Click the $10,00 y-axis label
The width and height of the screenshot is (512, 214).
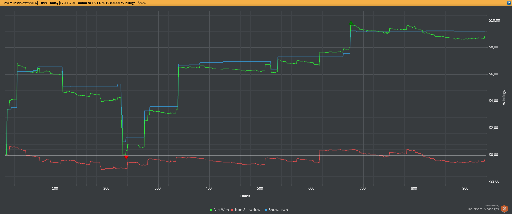coord(495,20)
